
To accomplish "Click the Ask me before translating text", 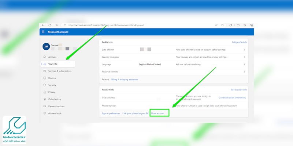I will [188, 65].
